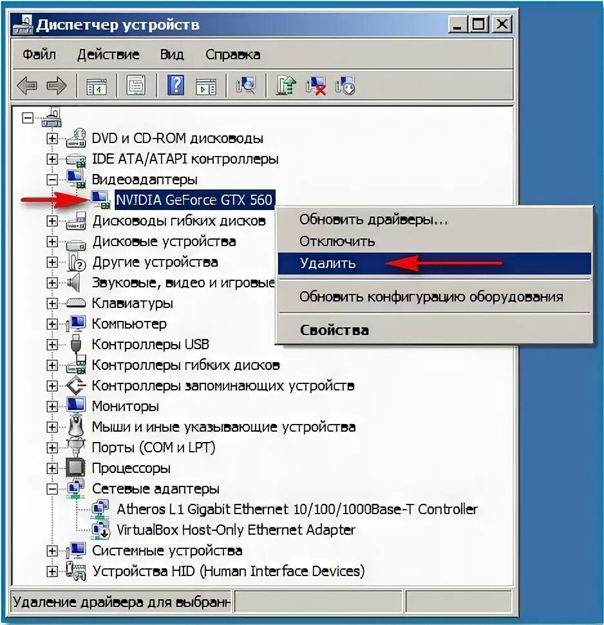
Task: Click the root computer node icon
Action: pos(52,117)
